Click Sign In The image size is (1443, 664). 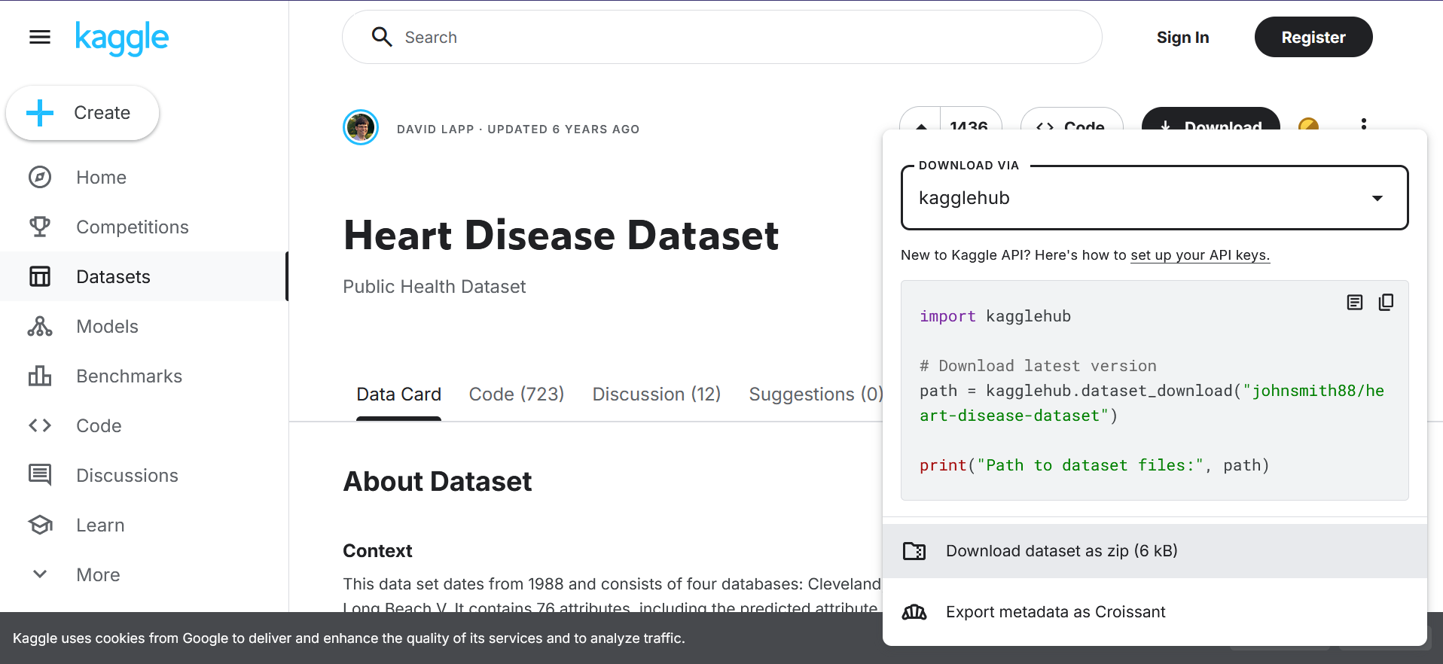tap(1182, 37)
